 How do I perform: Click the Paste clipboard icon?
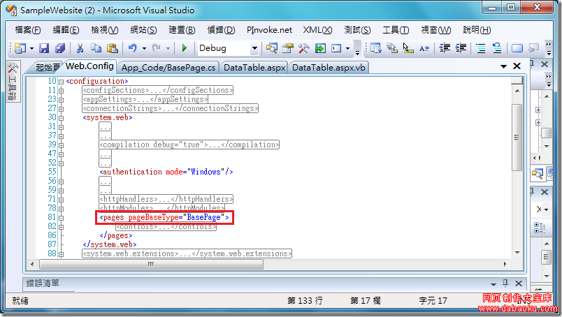(113, 48)
